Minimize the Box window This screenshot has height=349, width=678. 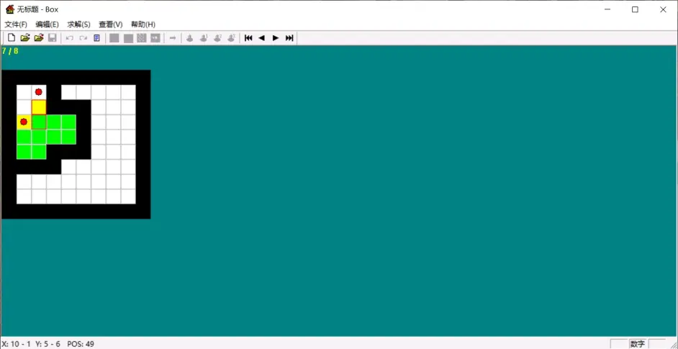click(x=607, y=9)
